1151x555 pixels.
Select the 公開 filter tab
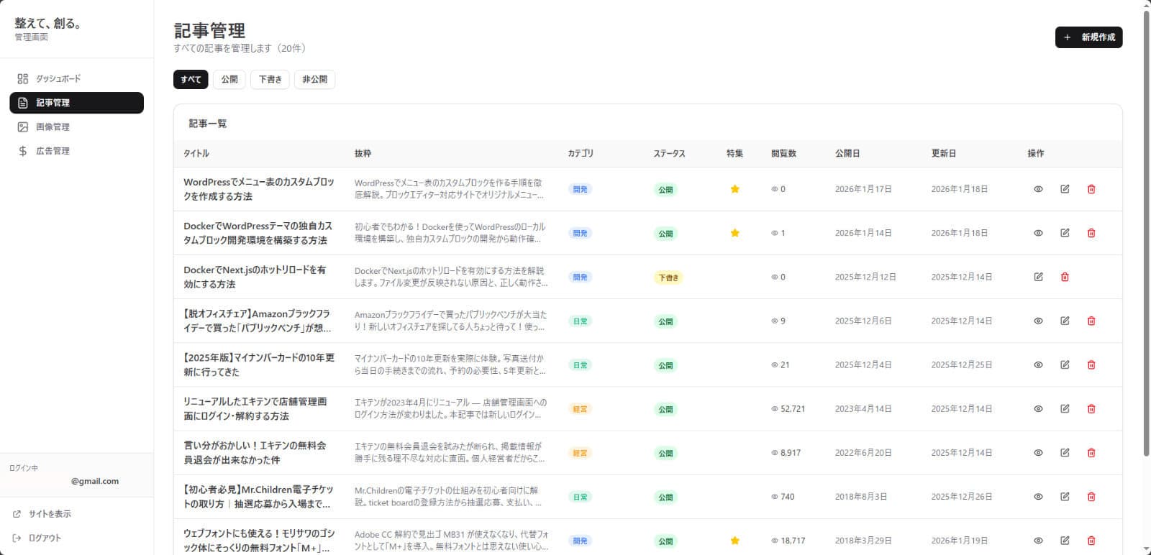point(229,79)
